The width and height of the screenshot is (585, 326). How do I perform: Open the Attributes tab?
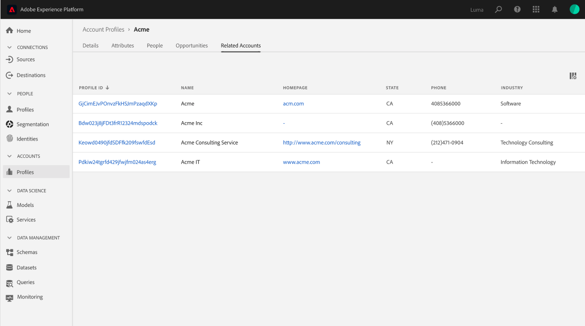(122, 45)
